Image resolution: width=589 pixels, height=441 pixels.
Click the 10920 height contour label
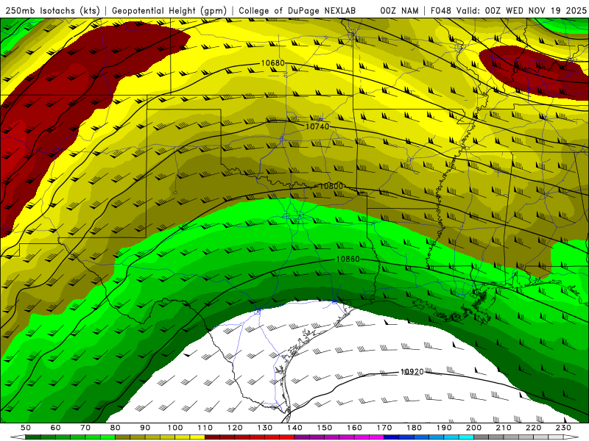pos(412,372)
